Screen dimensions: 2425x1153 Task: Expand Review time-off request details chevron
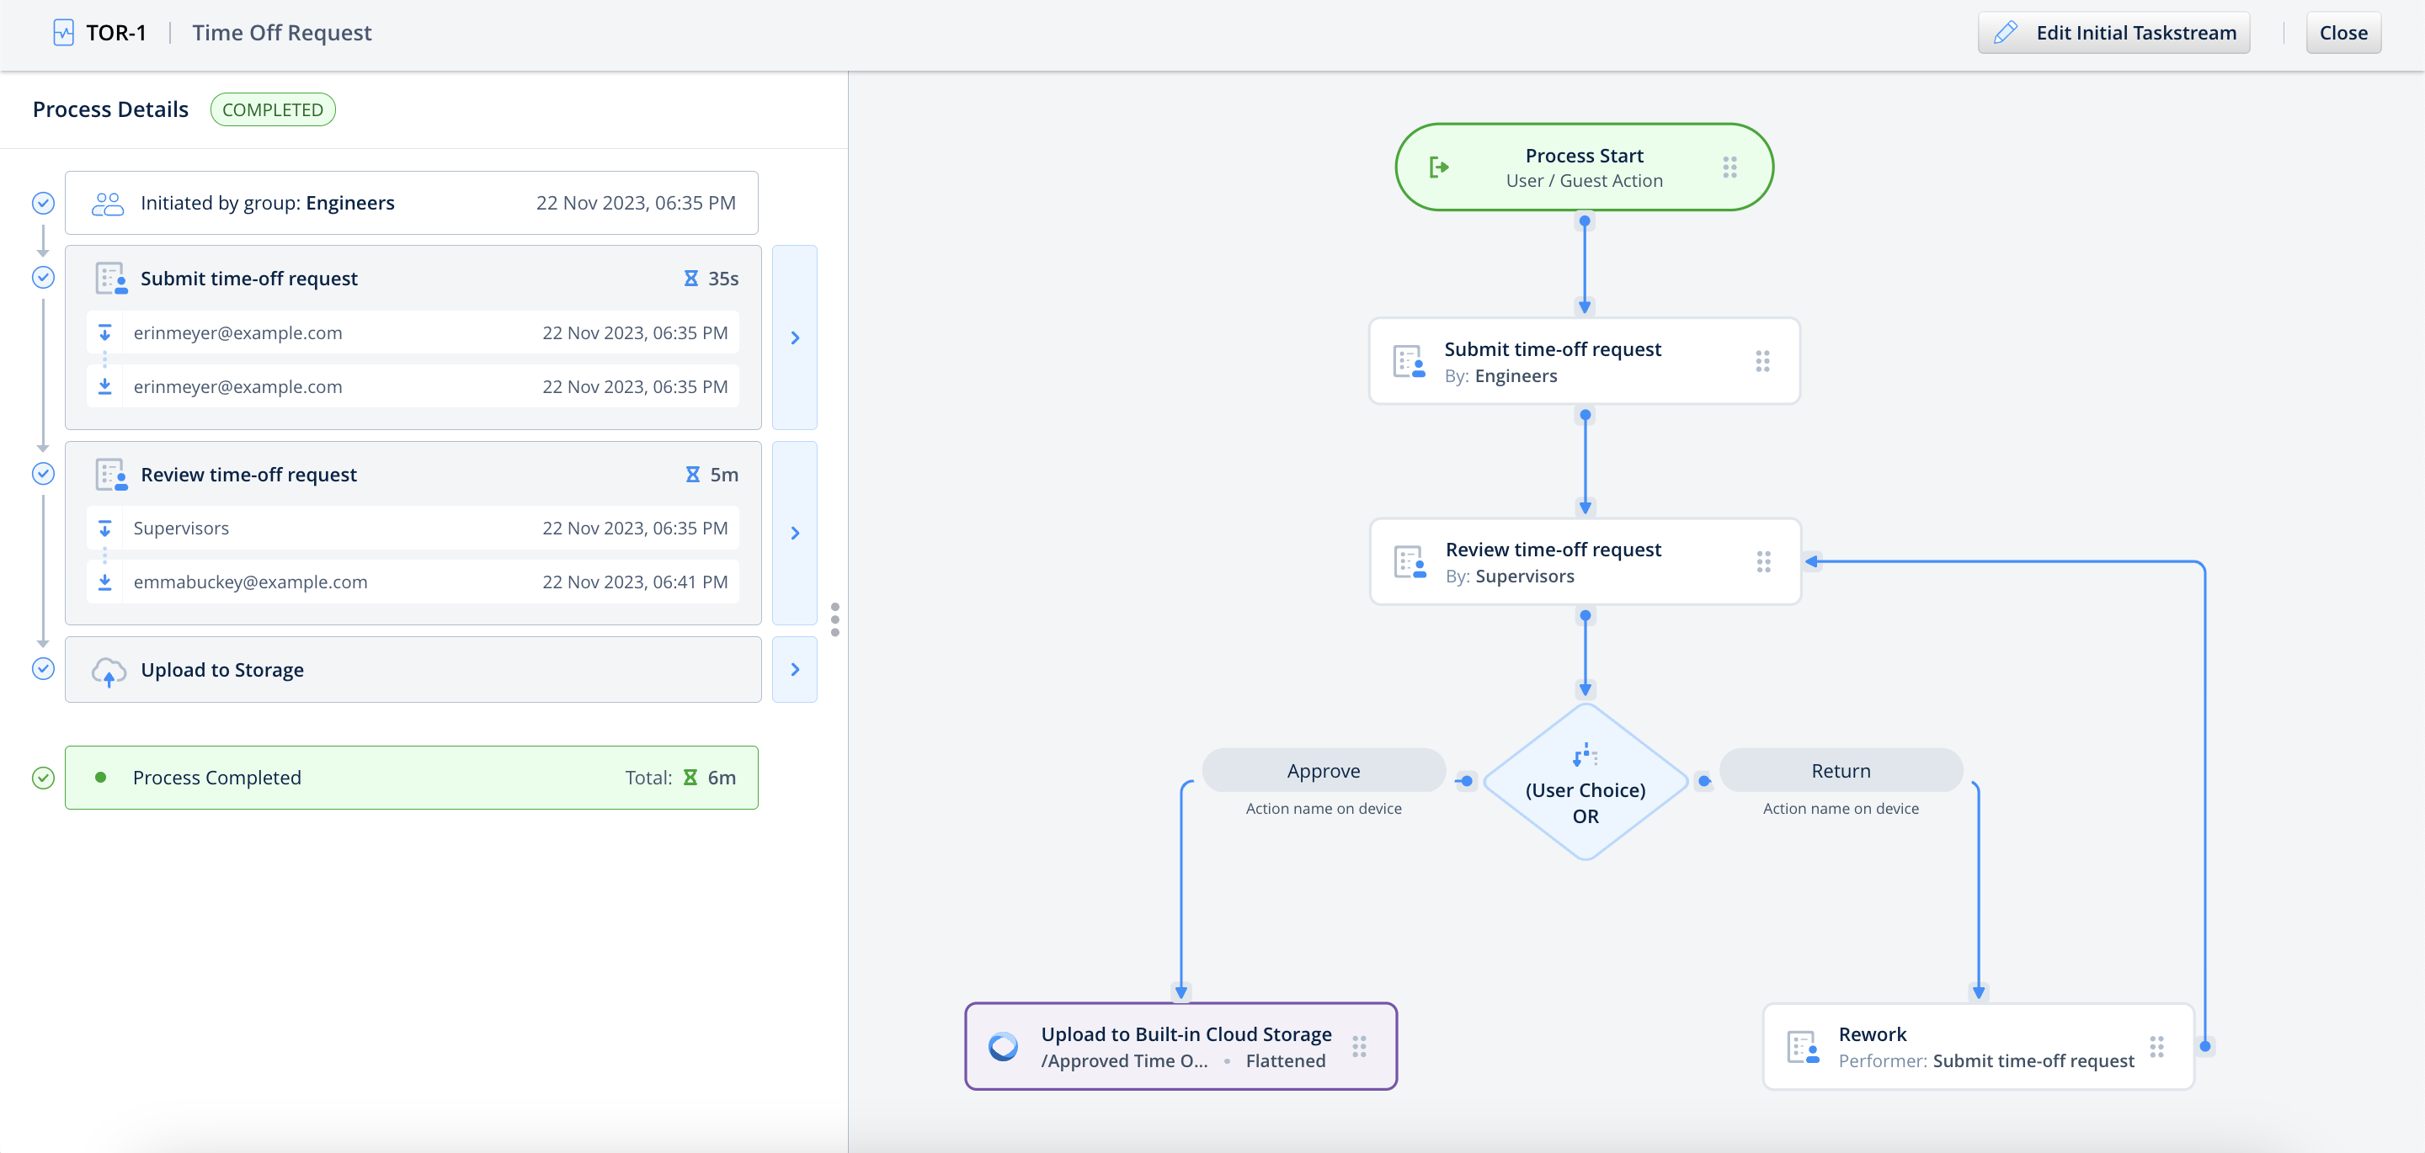click(x=795, y=533)
